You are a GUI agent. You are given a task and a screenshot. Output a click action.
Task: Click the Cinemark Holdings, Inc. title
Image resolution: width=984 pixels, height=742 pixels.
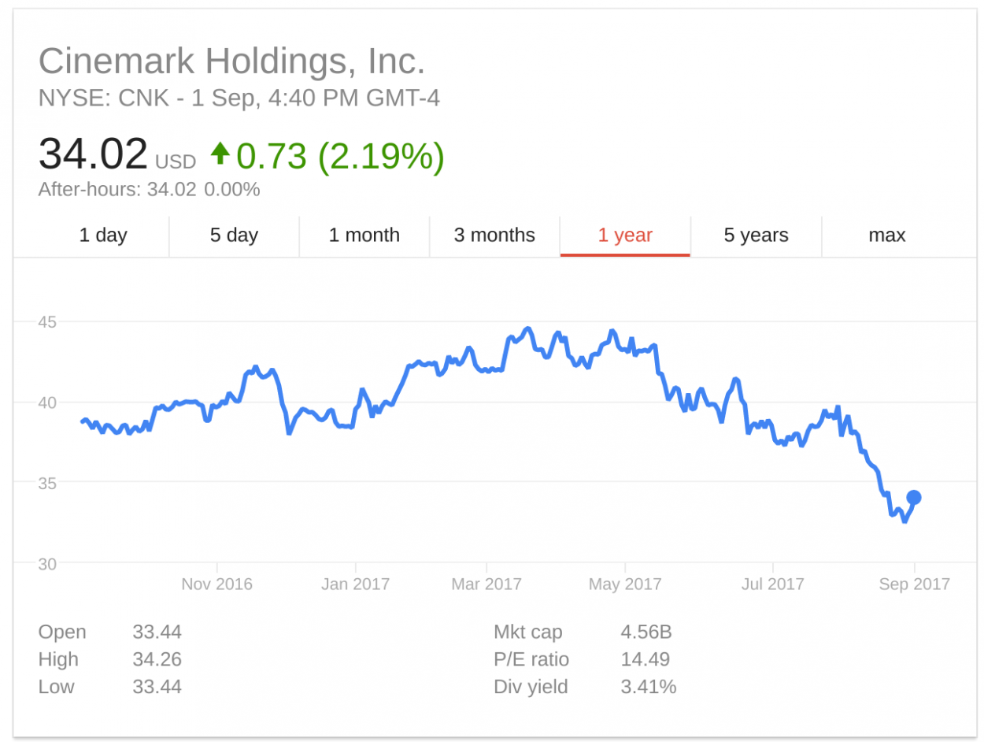tap(232, 61)
